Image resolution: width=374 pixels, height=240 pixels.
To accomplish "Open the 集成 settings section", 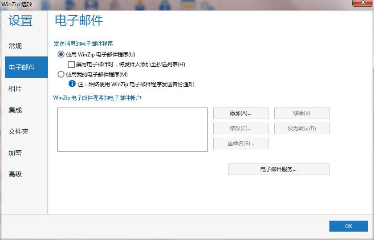I will (15, 110).
